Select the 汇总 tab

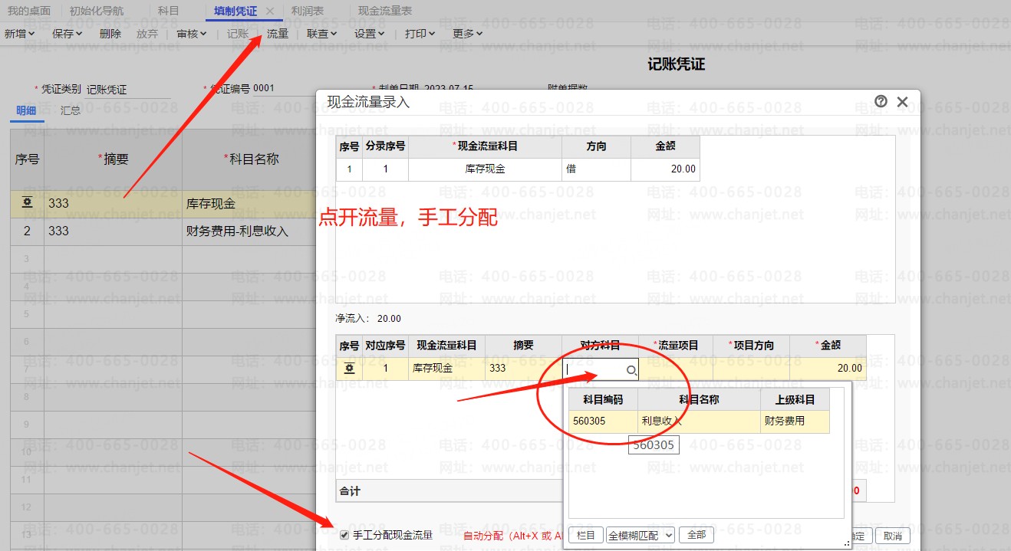pos(71,110)
